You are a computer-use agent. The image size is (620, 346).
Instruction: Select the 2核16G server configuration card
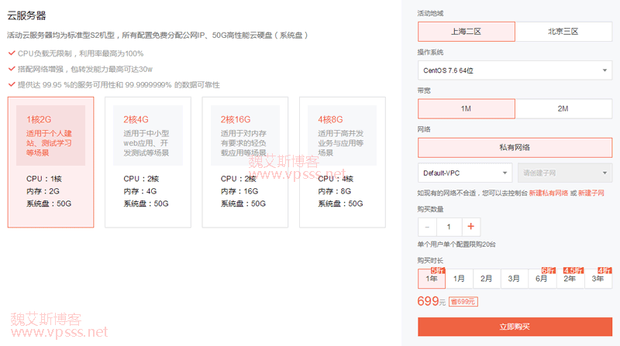tap(245, 163)
